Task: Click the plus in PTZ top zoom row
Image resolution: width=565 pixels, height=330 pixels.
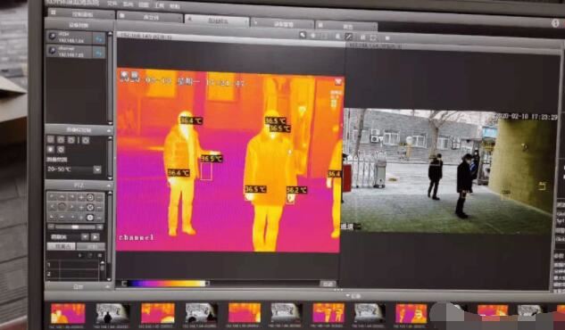Action: coord(81,197)
